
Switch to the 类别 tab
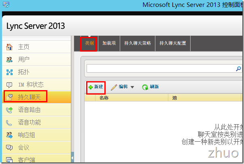(x=89, y=43)
